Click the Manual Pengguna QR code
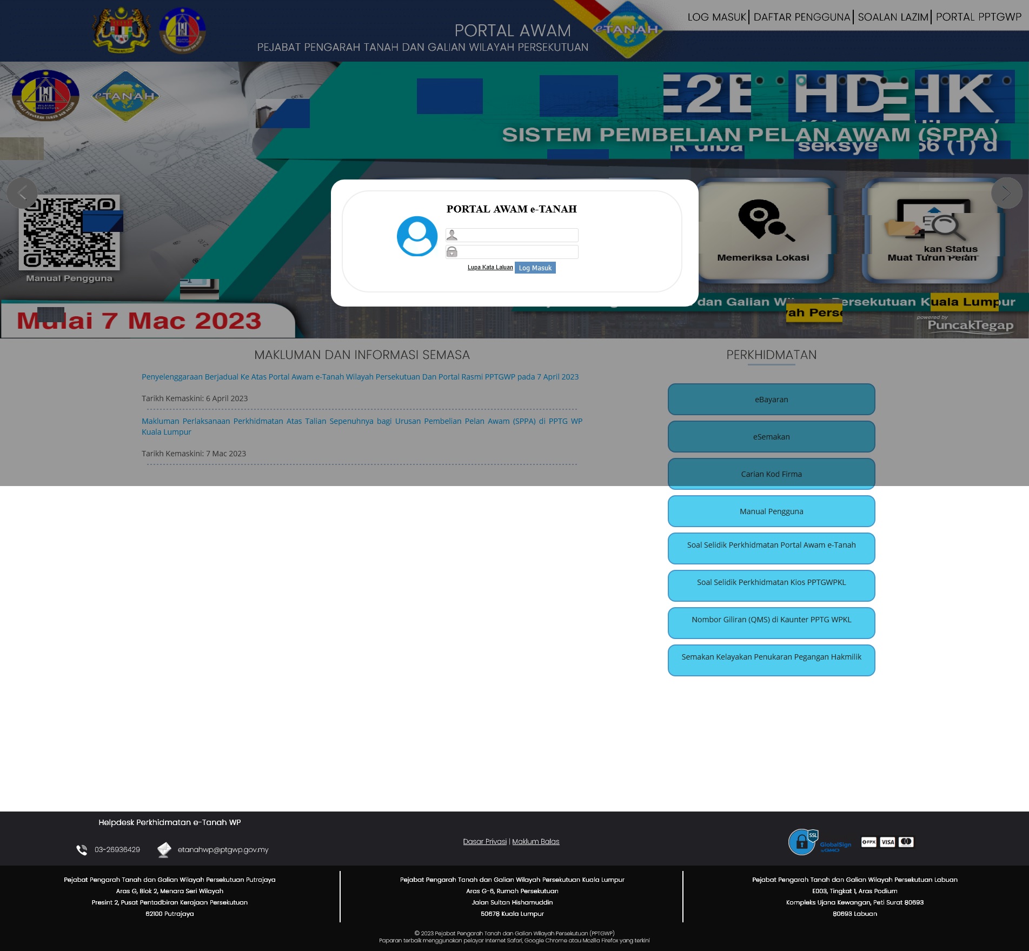The width and height of the screenshot is (1029, 951). 69,232
